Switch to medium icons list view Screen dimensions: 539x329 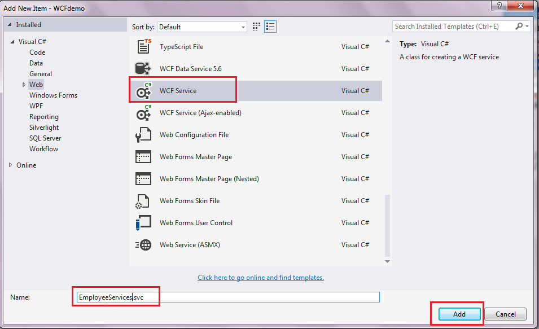pyautogui.click(x=270, y=27)
